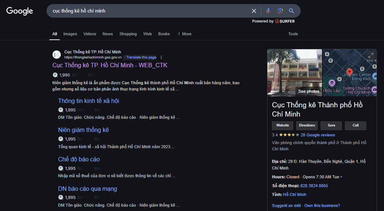Open search Tools options
Screen dimensions: 384x211
click(293, 34)
